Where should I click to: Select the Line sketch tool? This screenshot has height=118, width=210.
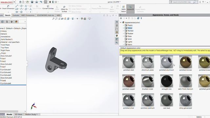(x=17, y=6)
